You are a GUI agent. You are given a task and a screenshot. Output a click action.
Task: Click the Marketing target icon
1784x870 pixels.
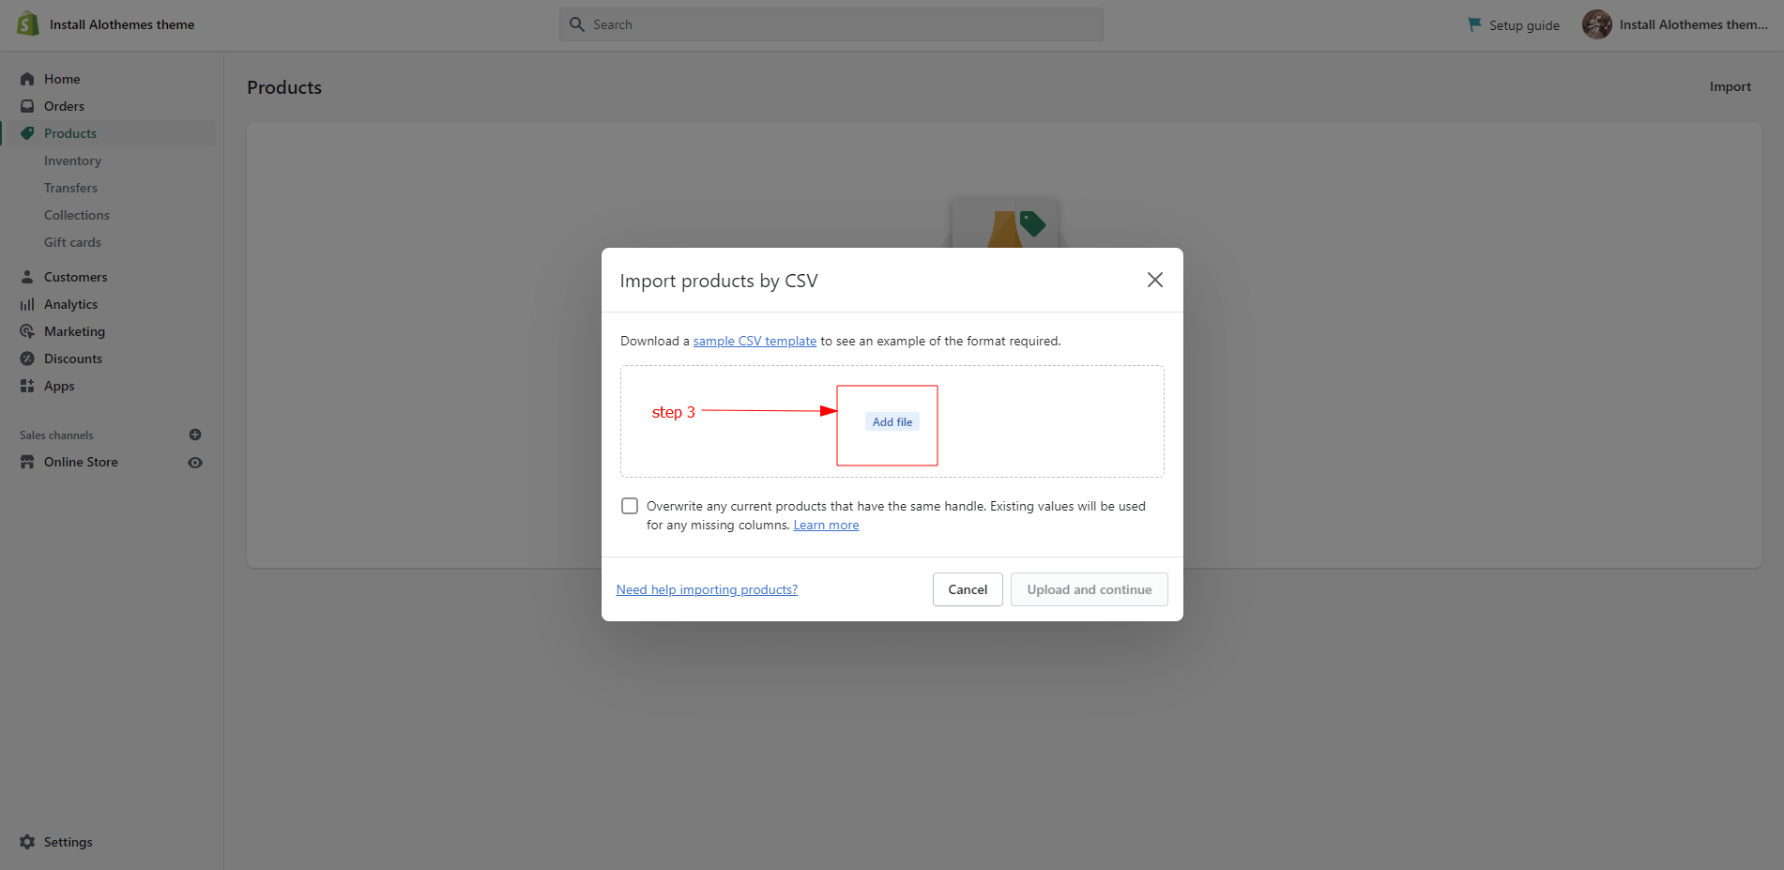pos(27,331)
